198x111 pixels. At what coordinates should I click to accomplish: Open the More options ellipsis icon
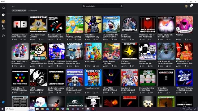[3, 36]
